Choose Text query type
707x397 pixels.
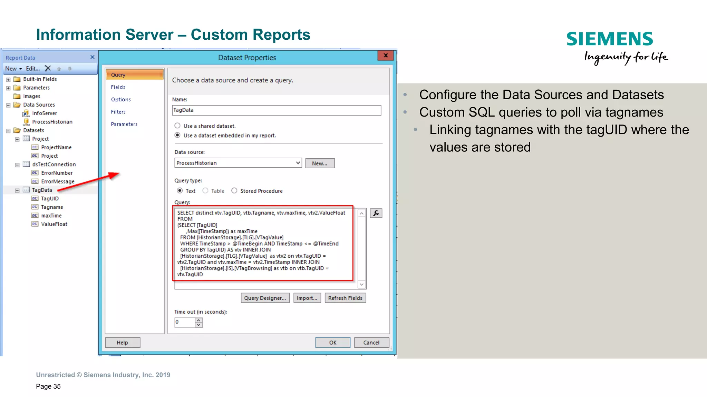tap(180, 191)
